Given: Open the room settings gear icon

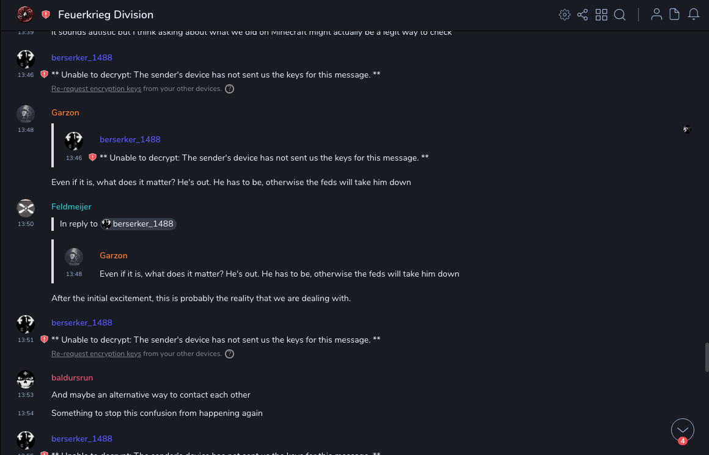Looking at the screenshot, I should (564, 15).
